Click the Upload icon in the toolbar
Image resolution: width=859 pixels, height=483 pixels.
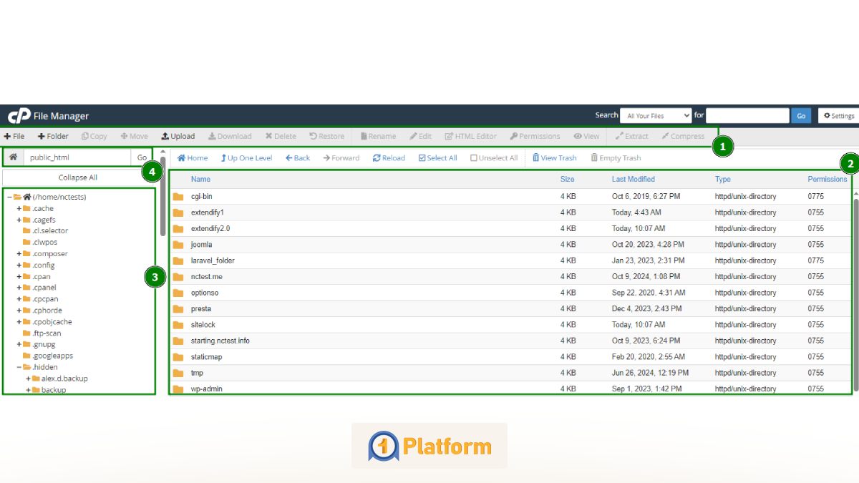point(178,136)
